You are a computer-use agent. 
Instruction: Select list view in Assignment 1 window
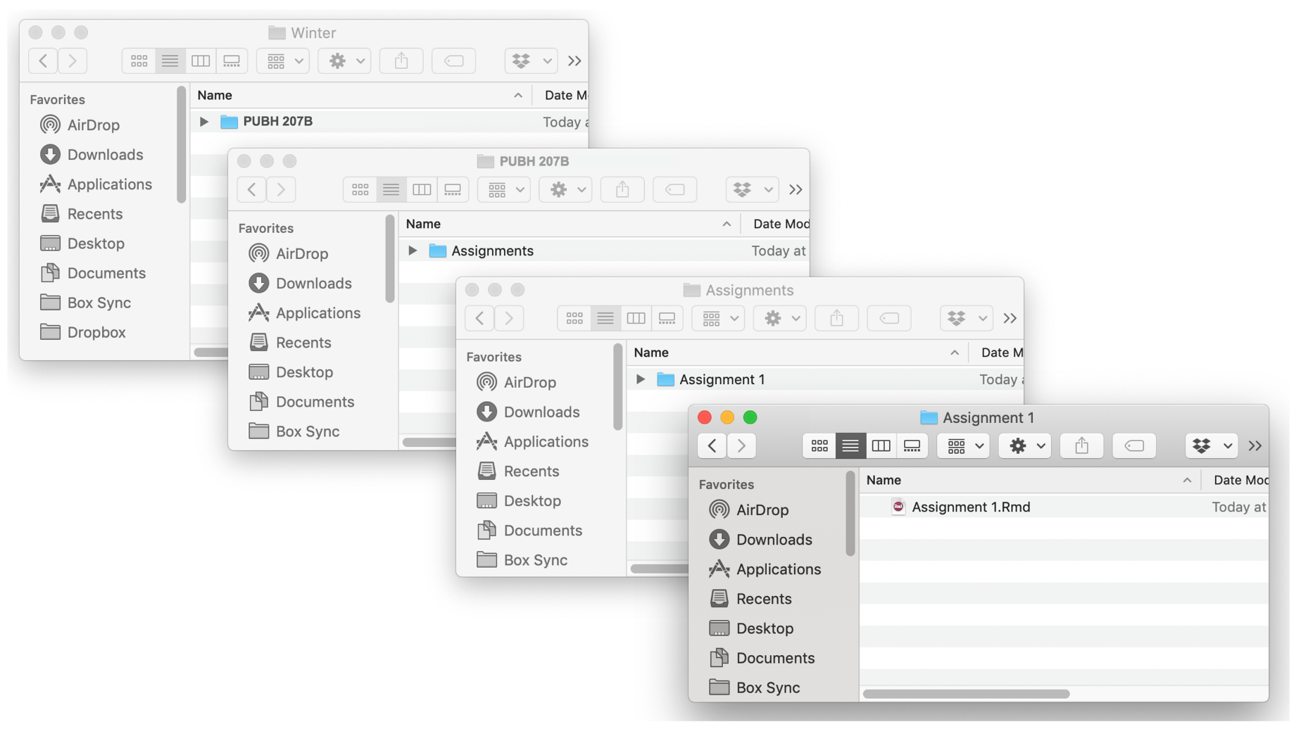pos(850,446)
